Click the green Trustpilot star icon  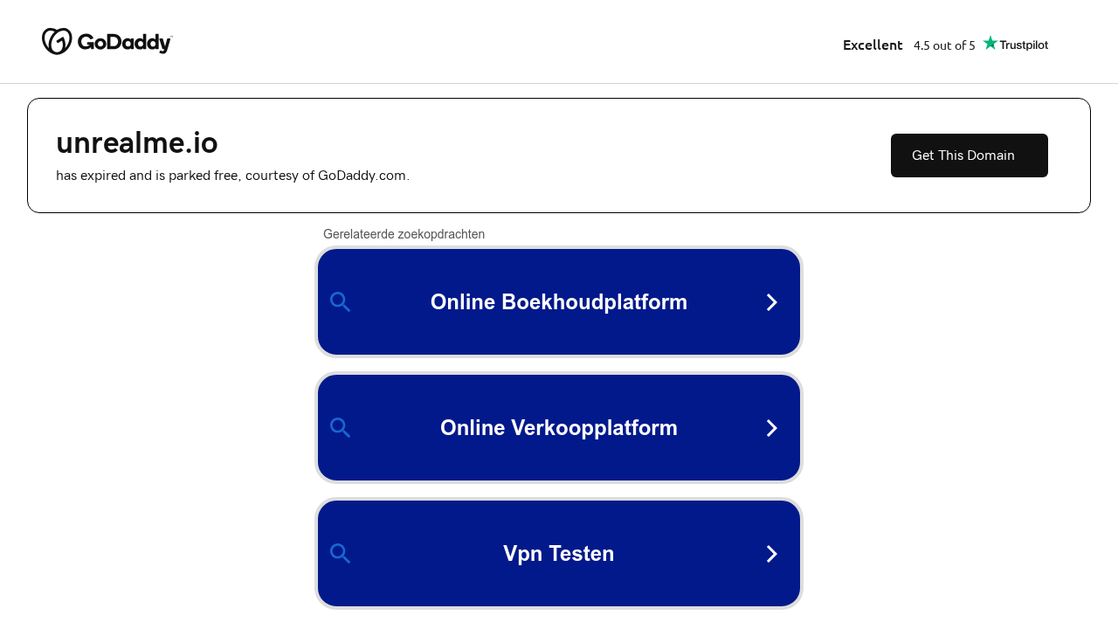point(990,43)
